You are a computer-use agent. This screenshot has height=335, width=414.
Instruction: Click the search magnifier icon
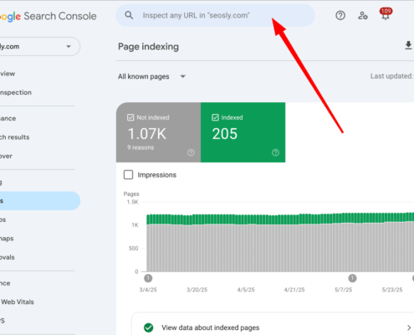coord(129,15)
